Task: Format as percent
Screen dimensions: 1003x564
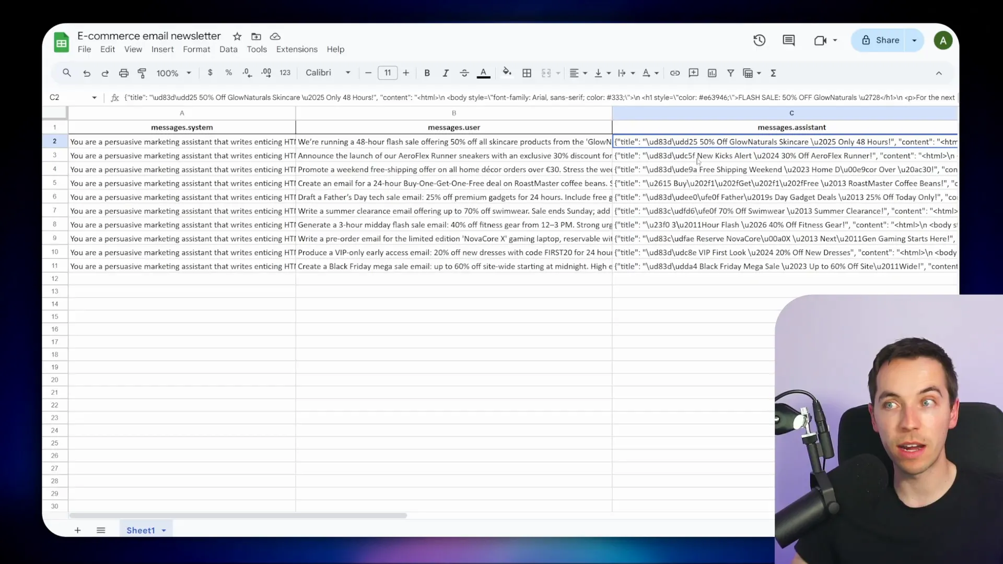Action: [x=228, y=73]
